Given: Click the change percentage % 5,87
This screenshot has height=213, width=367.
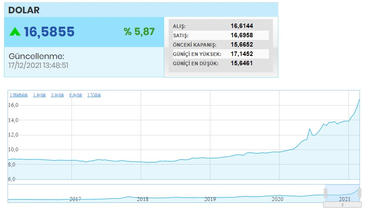Looking at the screenshot, I should 139,32.
